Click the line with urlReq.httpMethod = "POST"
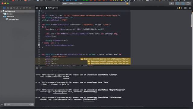 coord(55,20)
